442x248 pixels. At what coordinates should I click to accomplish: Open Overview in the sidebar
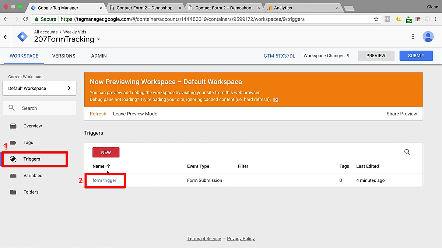click(33, 126)
